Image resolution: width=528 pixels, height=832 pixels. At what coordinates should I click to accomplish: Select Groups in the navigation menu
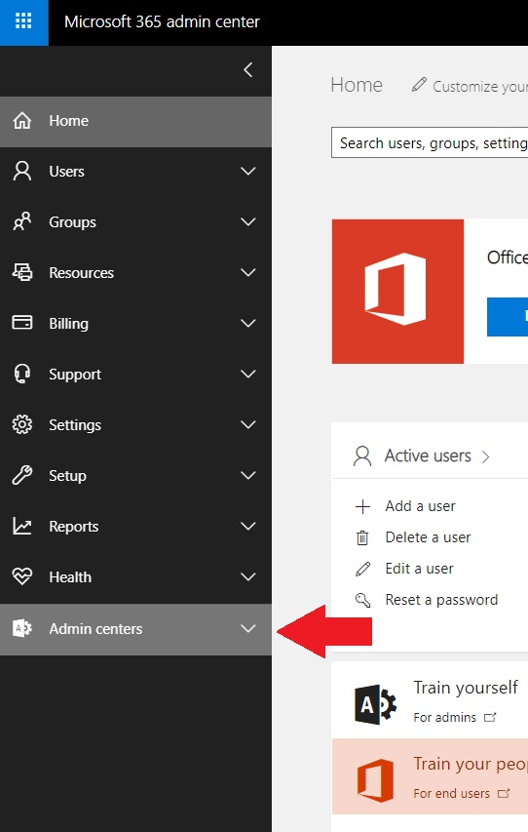[135, 221]
